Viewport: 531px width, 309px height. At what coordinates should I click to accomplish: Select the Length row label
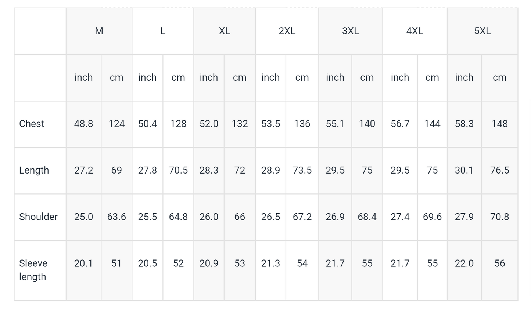click(x=34, y=170)
